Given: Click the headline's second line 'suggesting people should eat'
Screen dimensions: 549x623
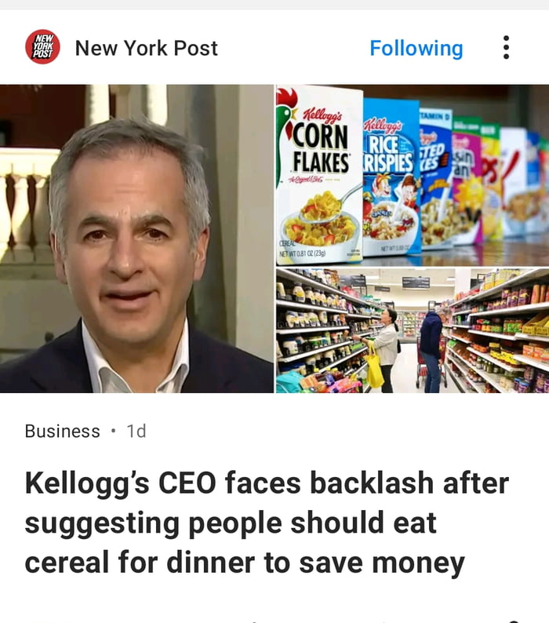Looking at the screenshot, I should (231, 523).
